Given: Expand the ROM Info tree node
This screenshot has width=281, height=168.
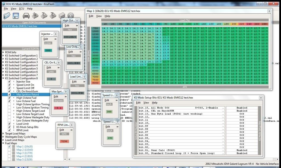Looking at the screenshot, I should click(x=3, y=52).
